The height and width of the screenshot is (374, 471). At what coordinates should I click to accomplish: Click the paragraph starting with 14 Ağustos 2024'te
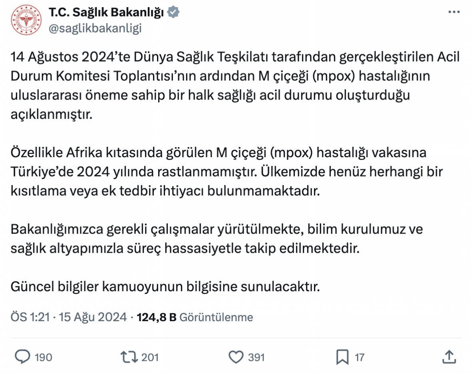coord(235,86)
